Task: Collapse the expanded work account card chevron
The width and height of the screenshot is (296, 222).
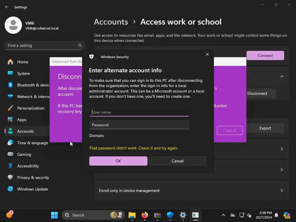Action: [282, 76]
